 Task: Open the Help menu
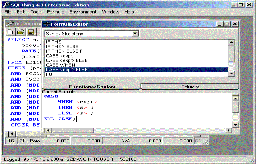129,12
